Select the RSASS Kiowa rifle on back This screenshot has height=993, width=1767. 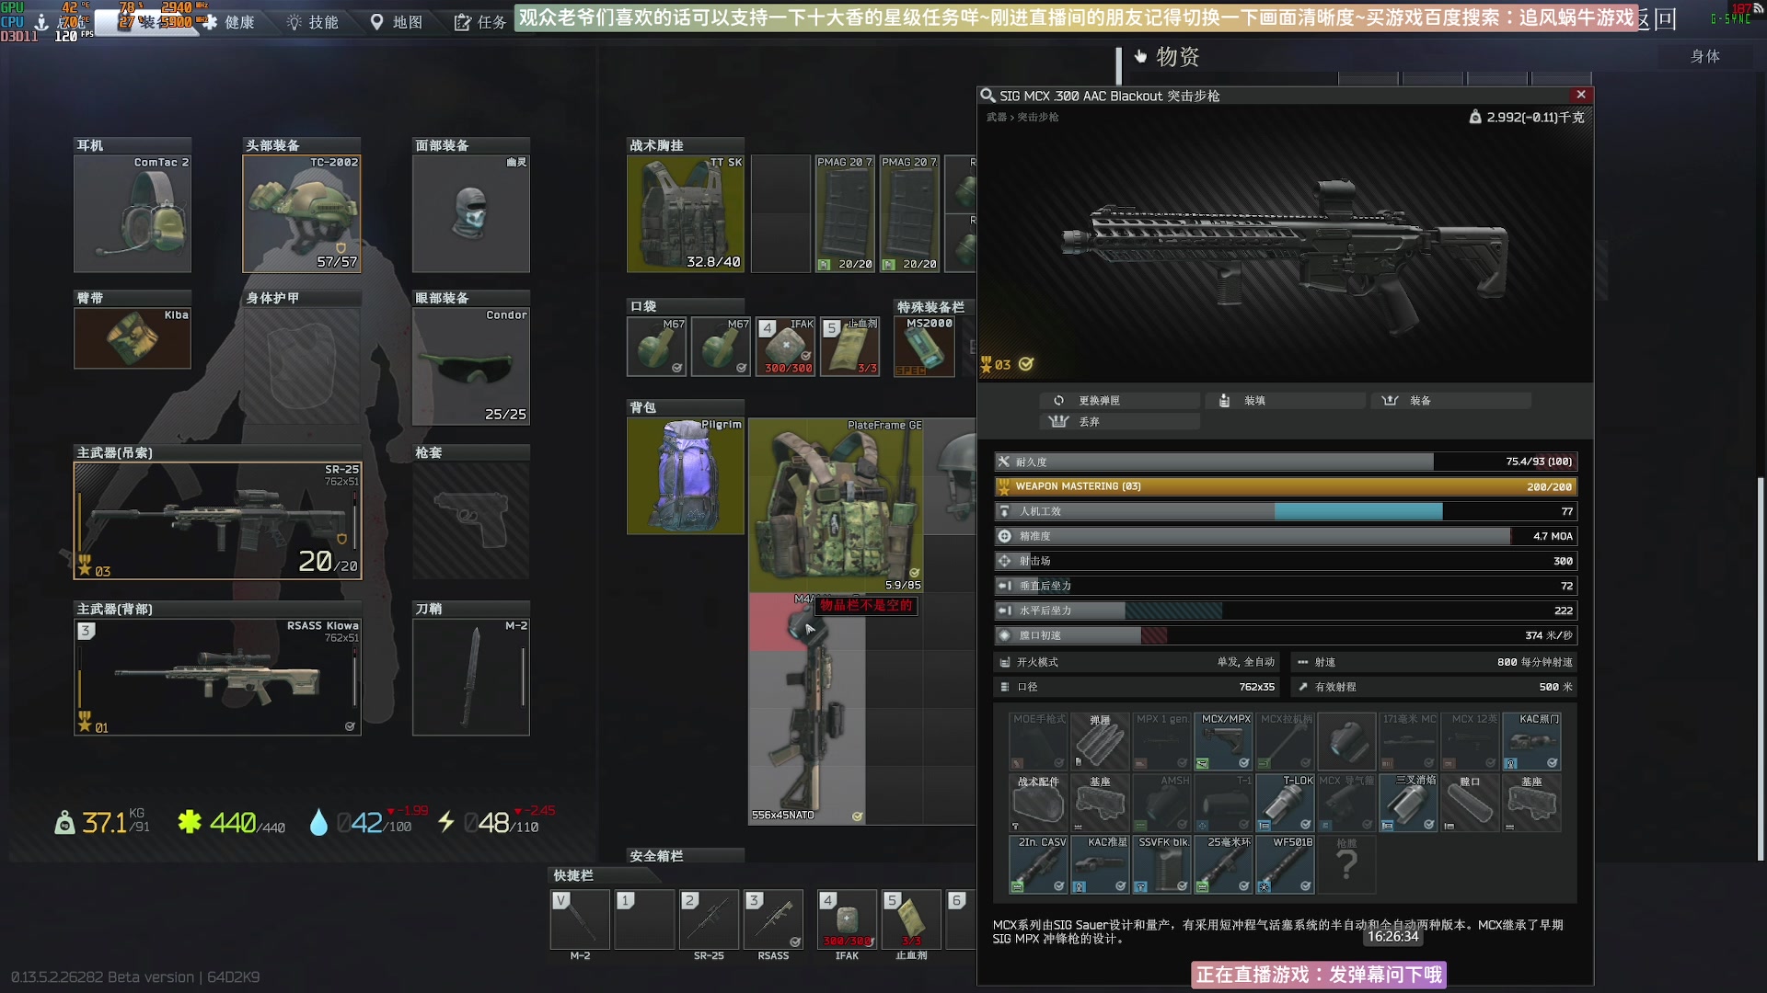(217, 678)
